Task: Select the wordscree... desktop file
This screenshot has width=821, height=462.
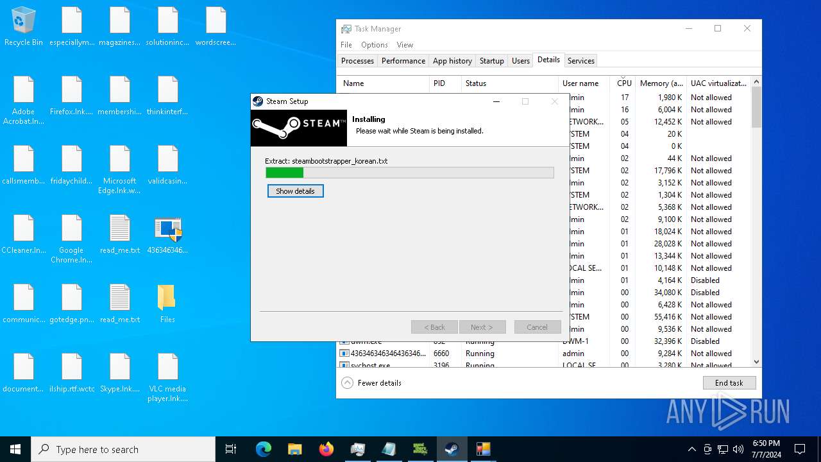Action: pyautogui.click(x=216, y=27)
